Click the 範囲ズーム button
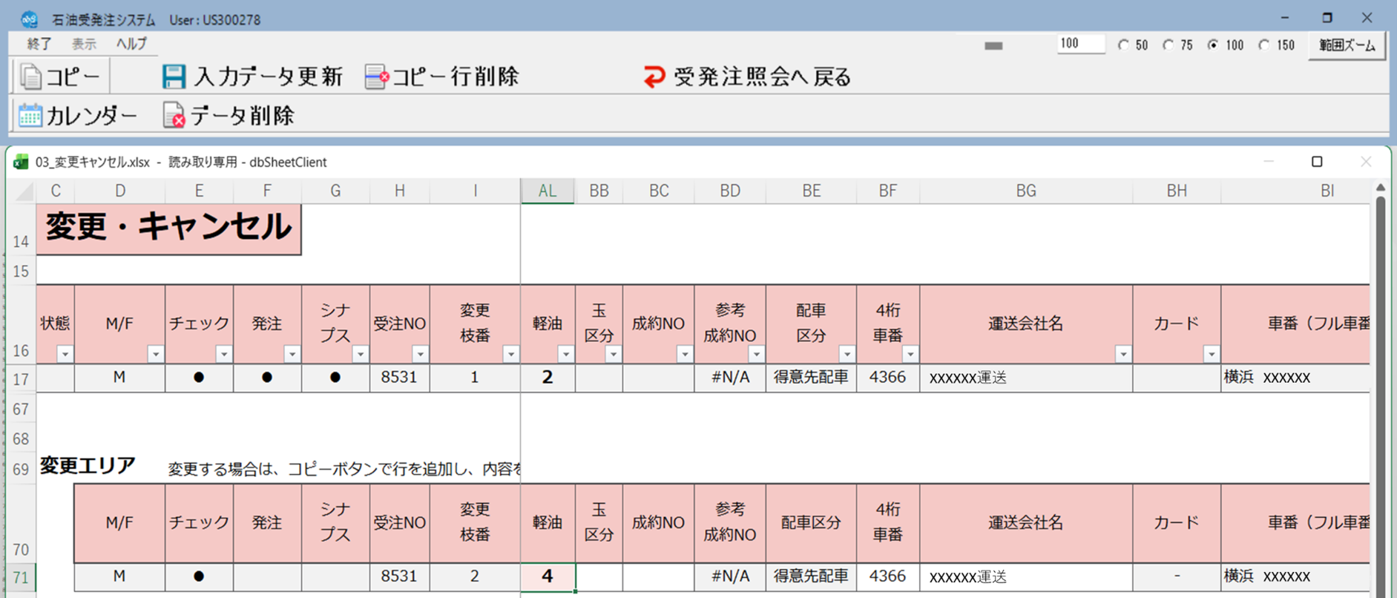 pos(1347,45)
